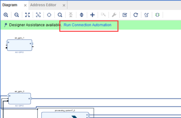The height and width of the screenshot is (118, 181).
Task: Click the Zoom Out toolbar icon
Action: 17,15
